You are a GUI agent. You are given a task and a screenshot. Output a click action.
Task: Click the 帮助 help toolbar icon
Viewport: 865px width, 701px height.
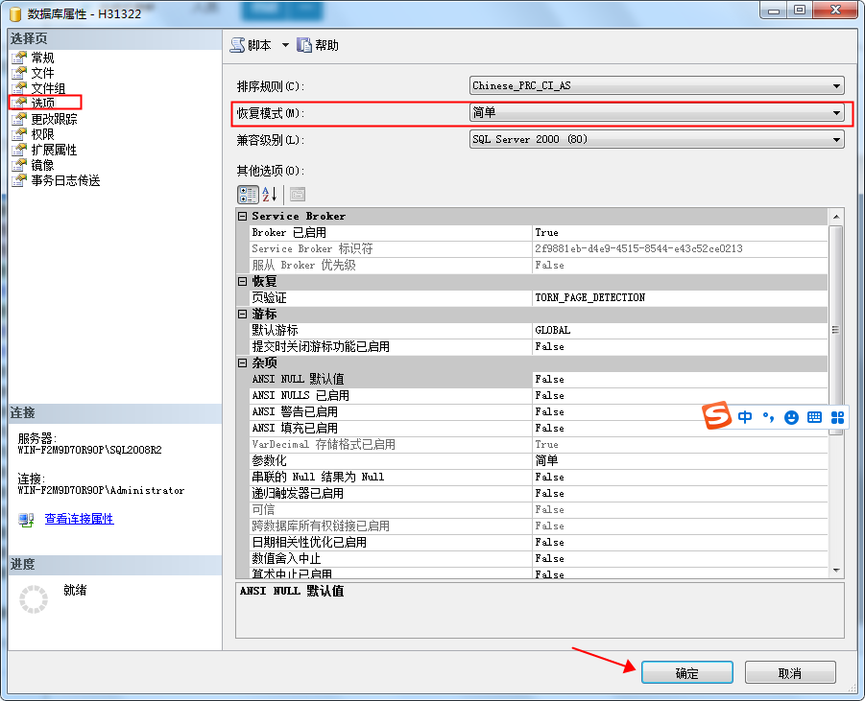(304, 45)
